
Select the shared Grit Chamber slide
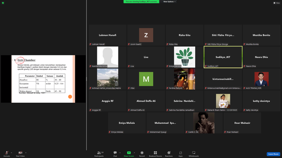[x=43, y=79]
